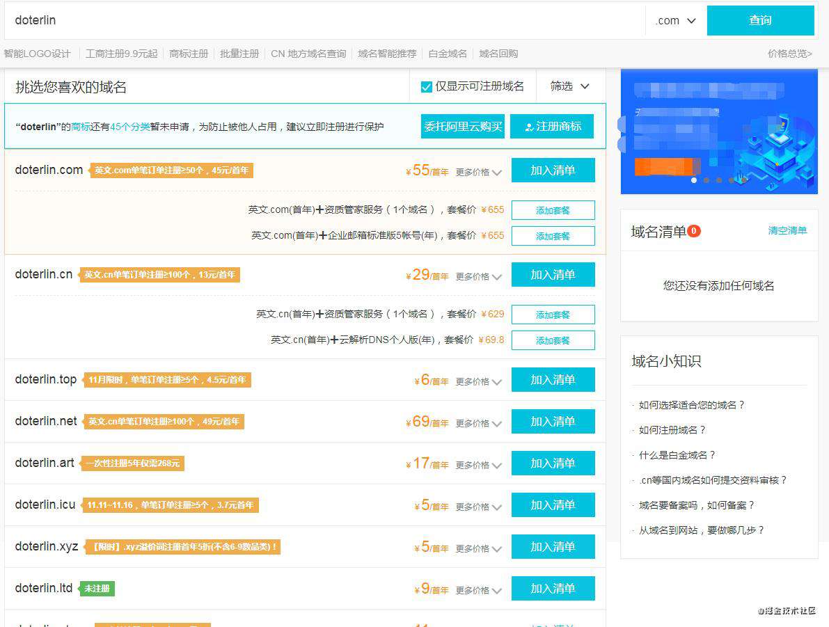Select the first banner carousel dot
829x627 pixels.
pyautogui.click(x=694, y=180)
